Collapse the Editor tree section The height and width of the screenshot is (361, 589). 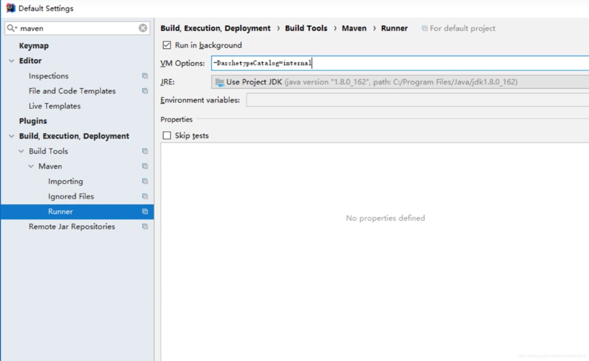coord(11,61)
